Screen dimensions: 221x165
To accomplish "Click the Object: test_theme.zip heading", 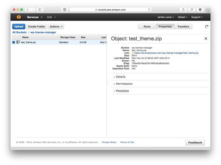I will tap(136, 39).
